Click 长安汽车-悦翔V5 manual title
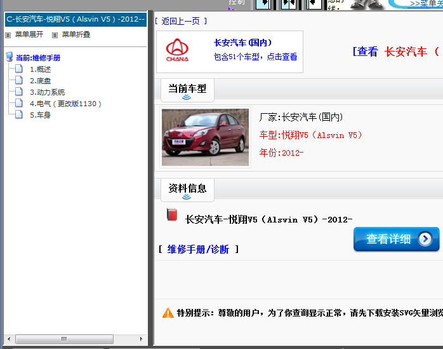 pos(268,220)
